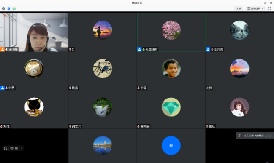
Task: Select 刘佳's black cat cartoon avatar
Action: [x=34, y=107]
